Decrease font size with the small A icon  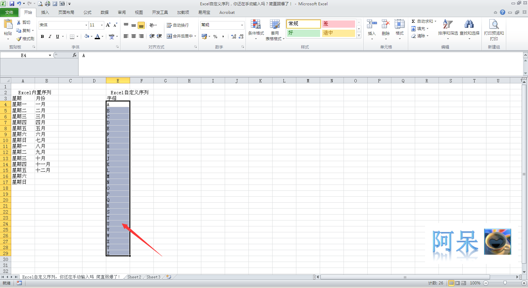point(115,25)
